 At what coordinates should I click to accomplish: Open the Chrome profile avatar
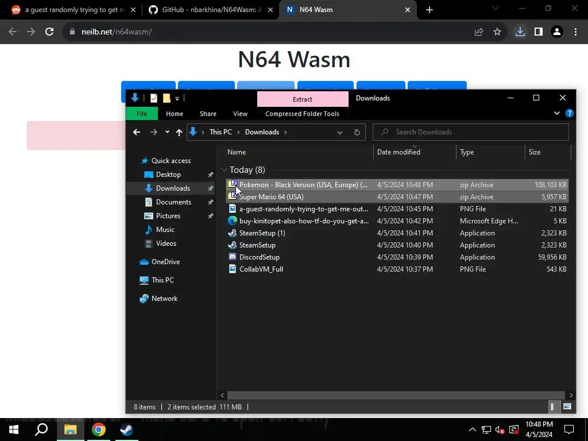point(557,32)
